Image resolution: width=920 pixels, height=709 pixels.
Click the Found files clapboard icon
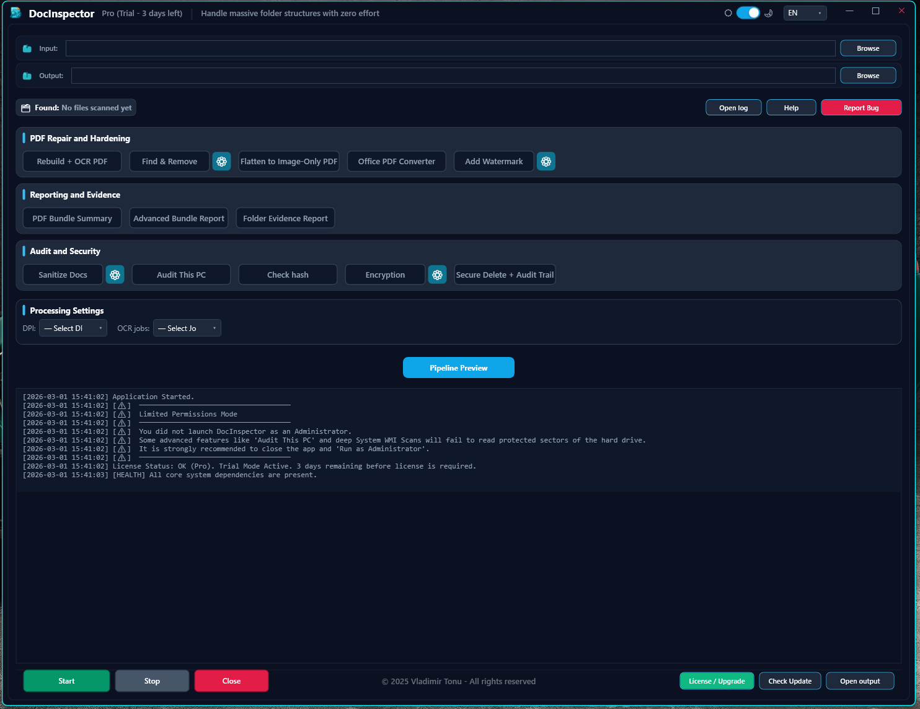pyautogui.click(x=25, y=108)
